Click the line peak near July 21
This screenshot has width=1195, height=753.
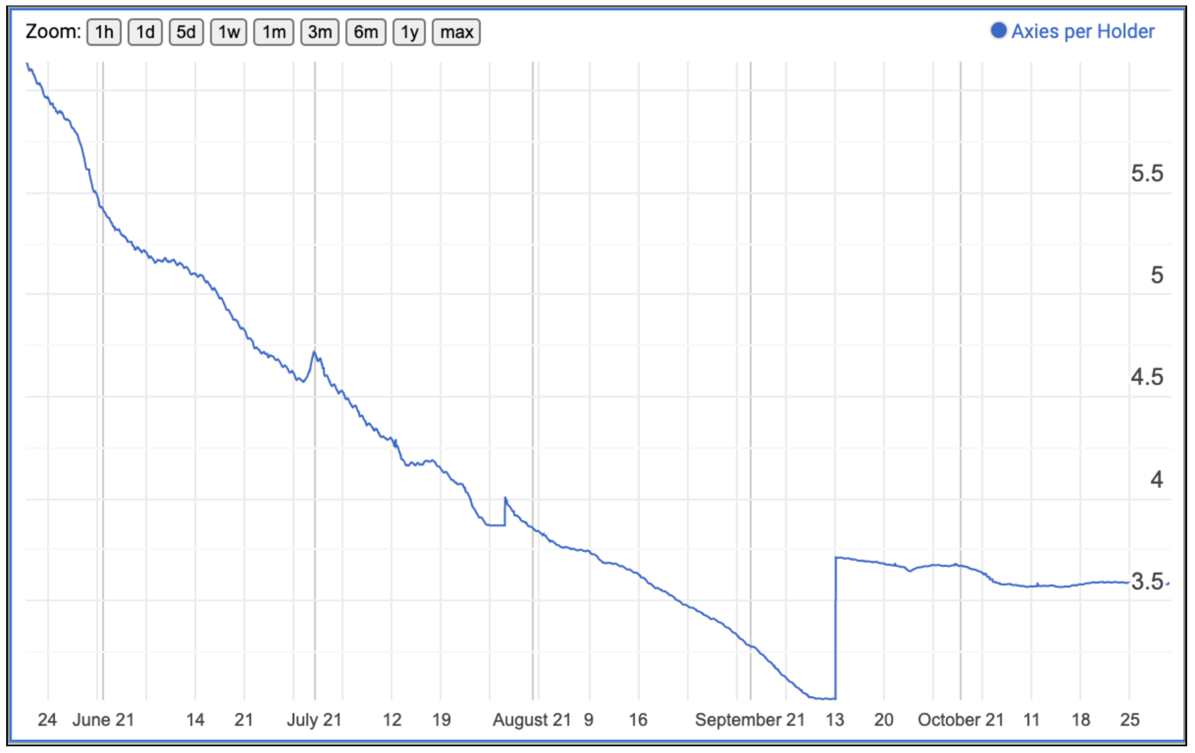[314, 352]
